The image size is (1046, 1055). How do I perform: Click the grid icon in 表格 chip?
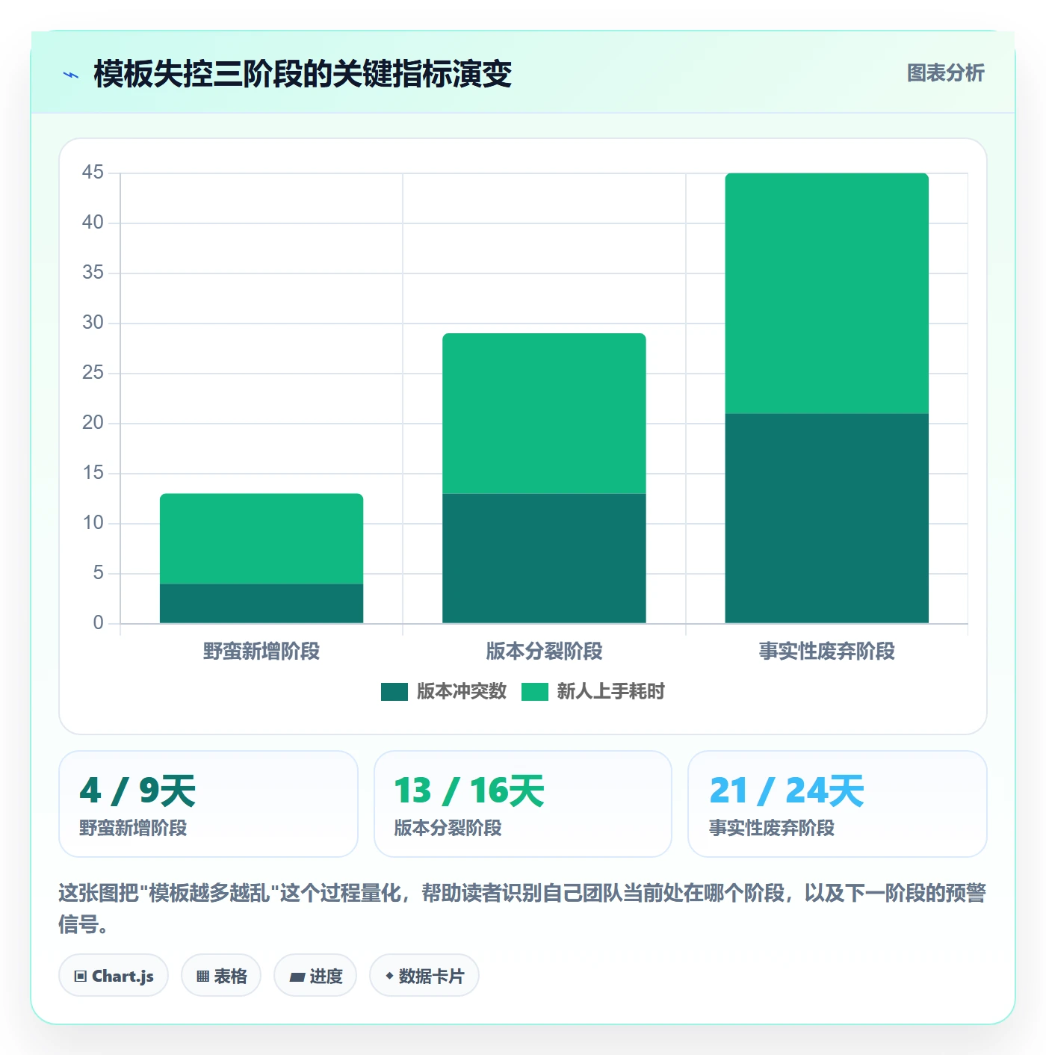tap(202, 977)
